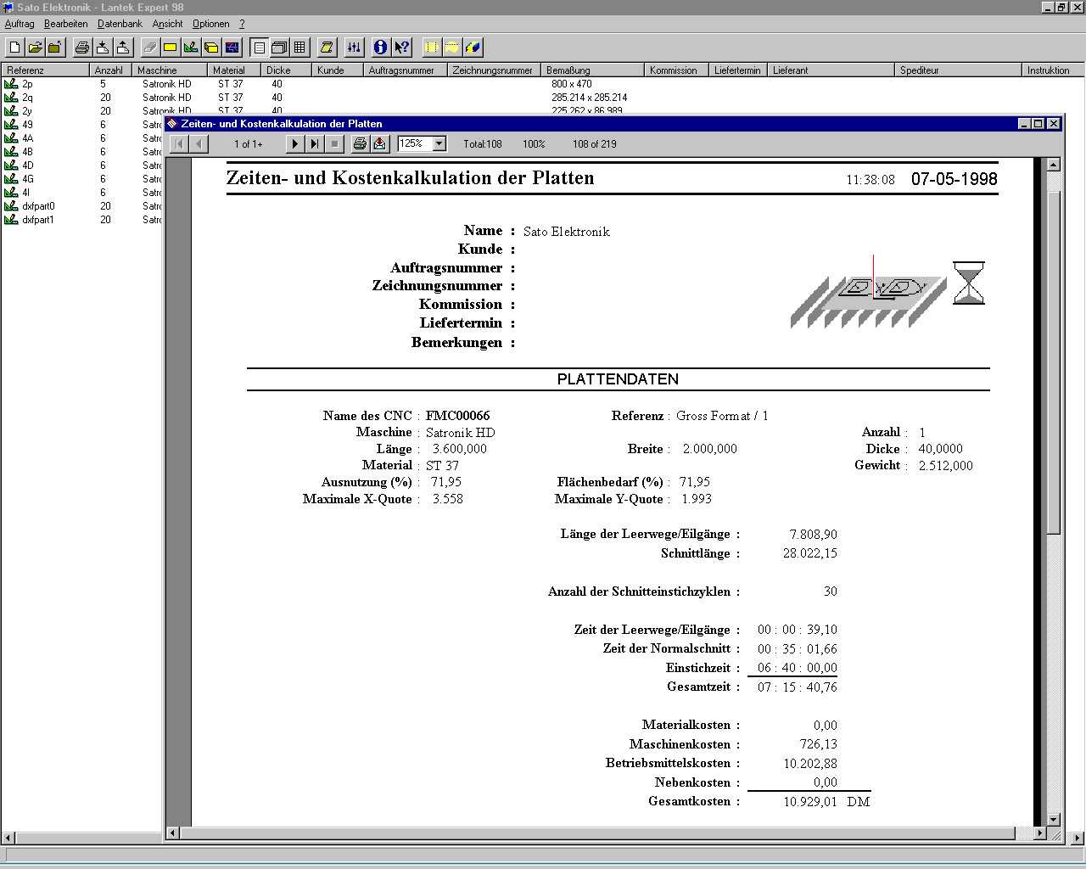The height and width of the screenshot is (869, 1086).
Task: Click the Dicke column header
Action: (x=286, y=70)
